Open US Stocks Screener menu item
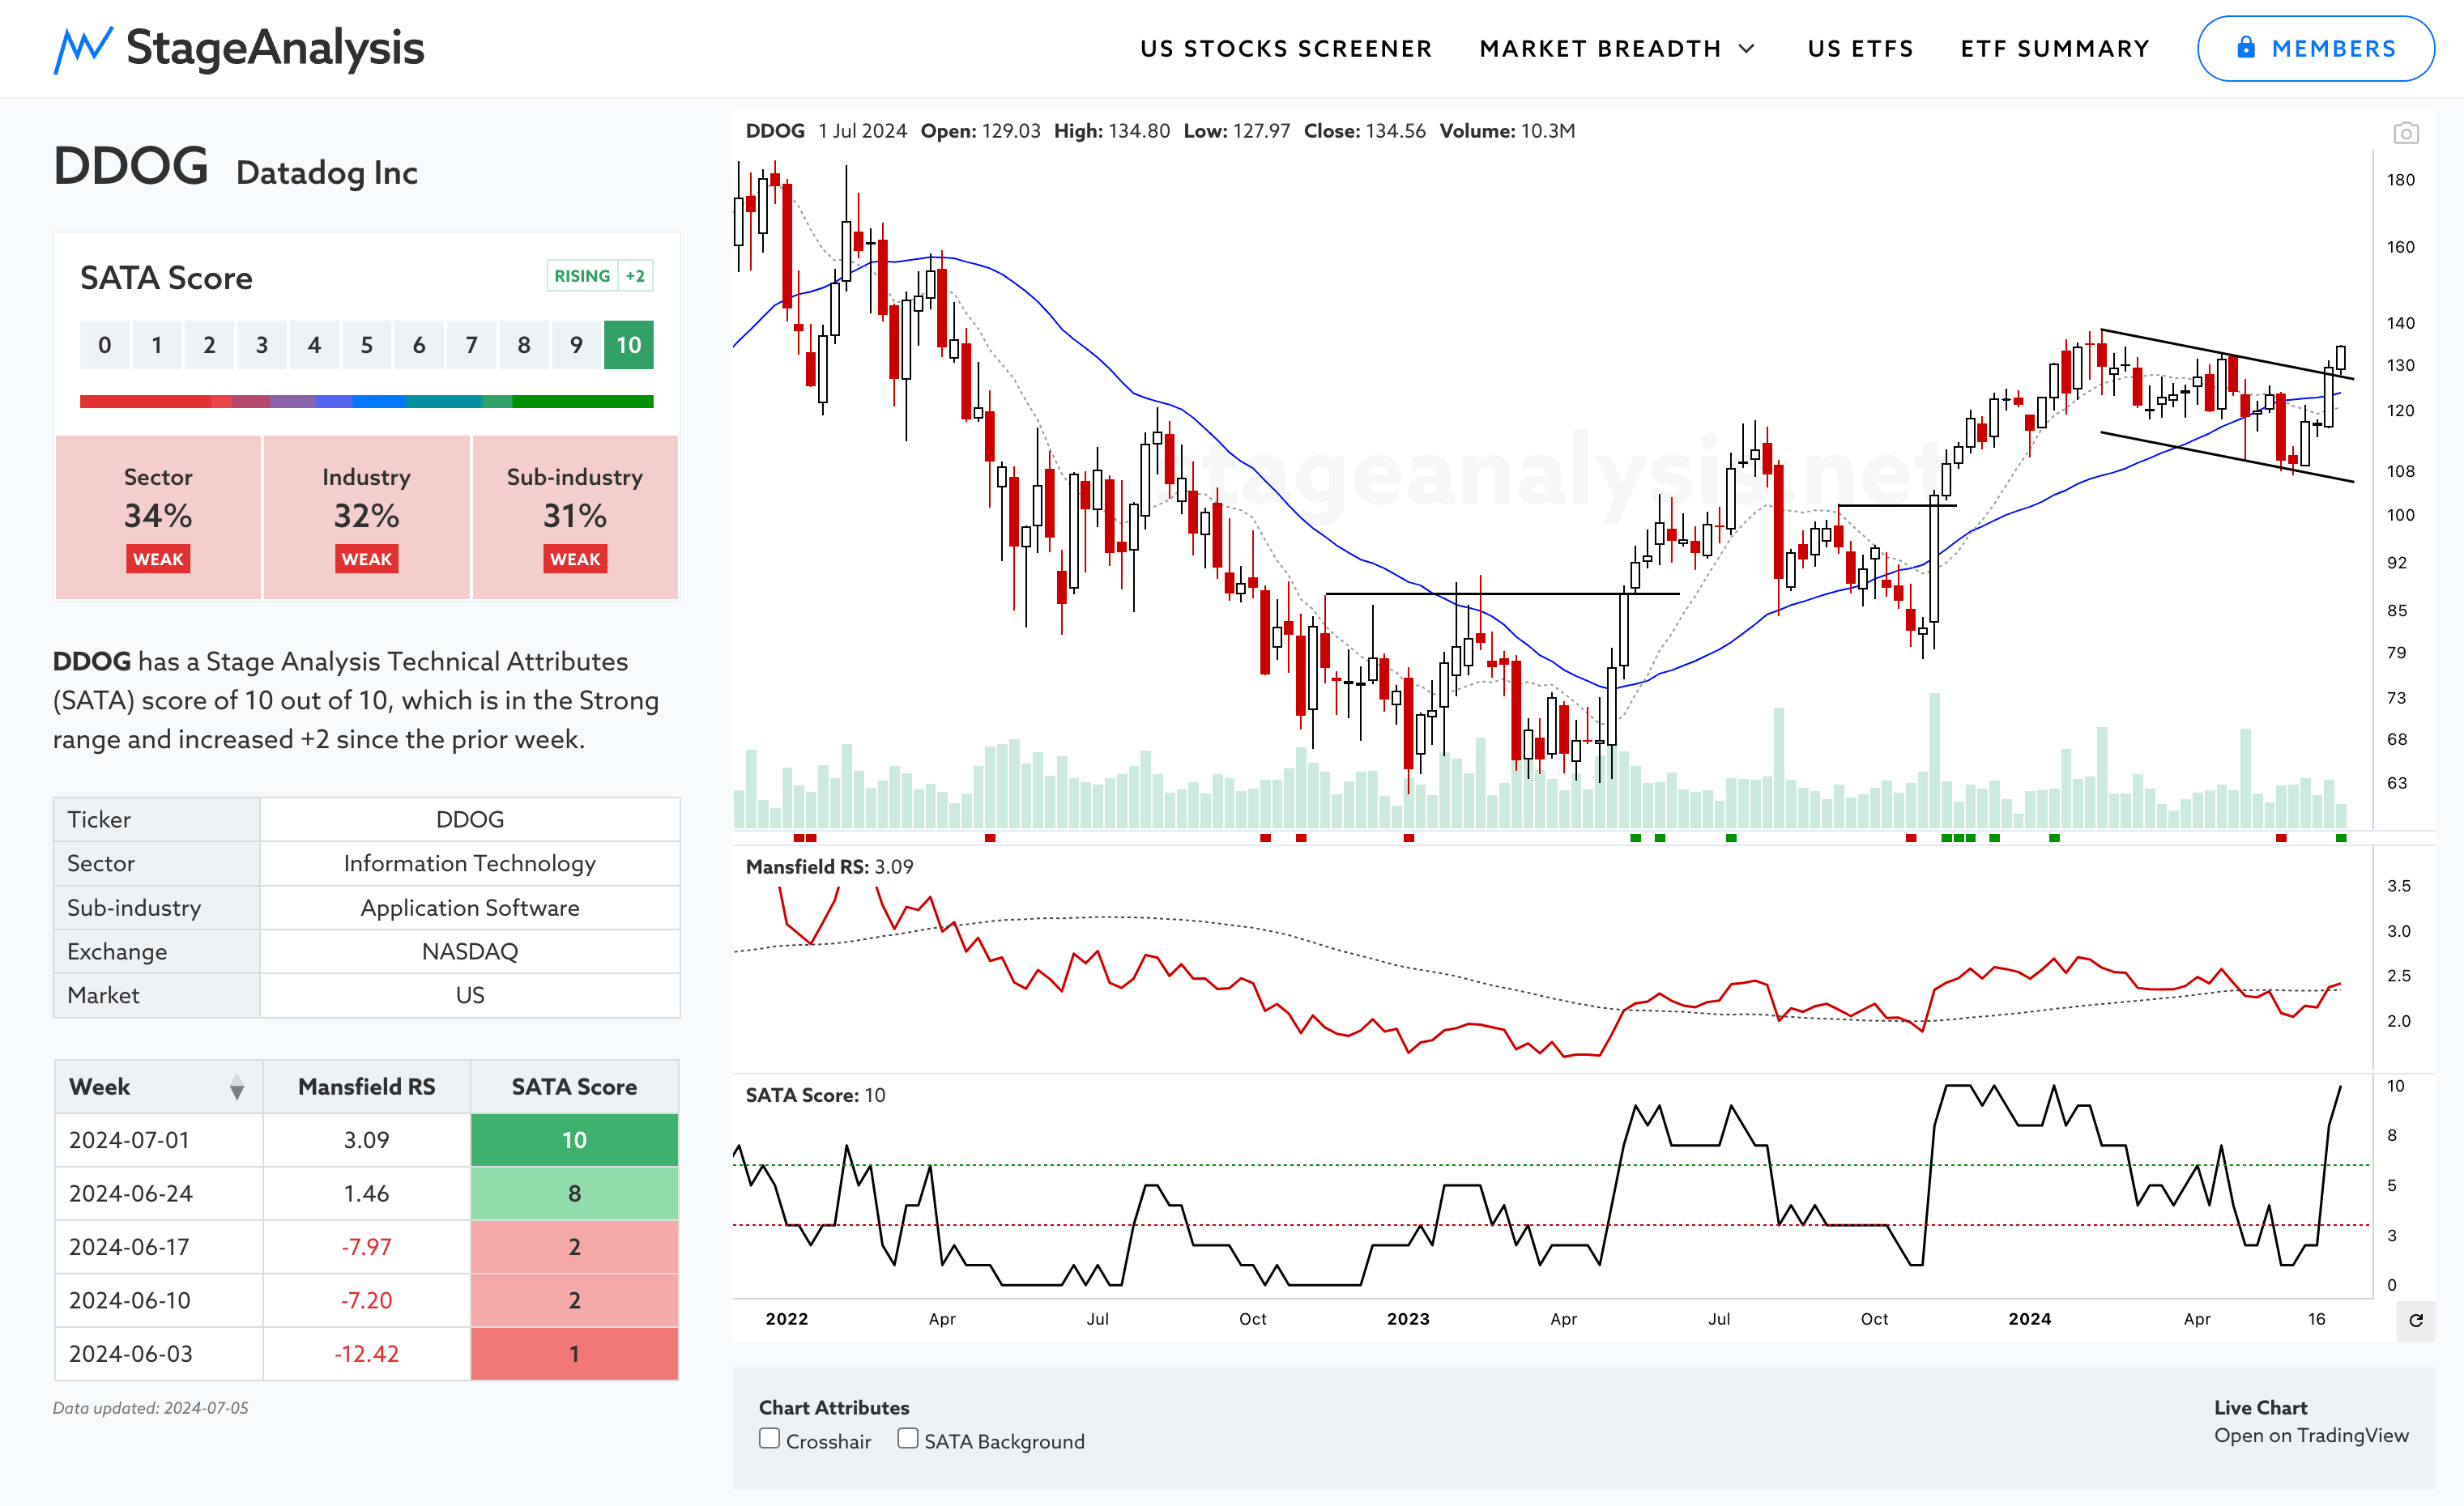The image size is (2464, 1506). [x=1286, y=49]
